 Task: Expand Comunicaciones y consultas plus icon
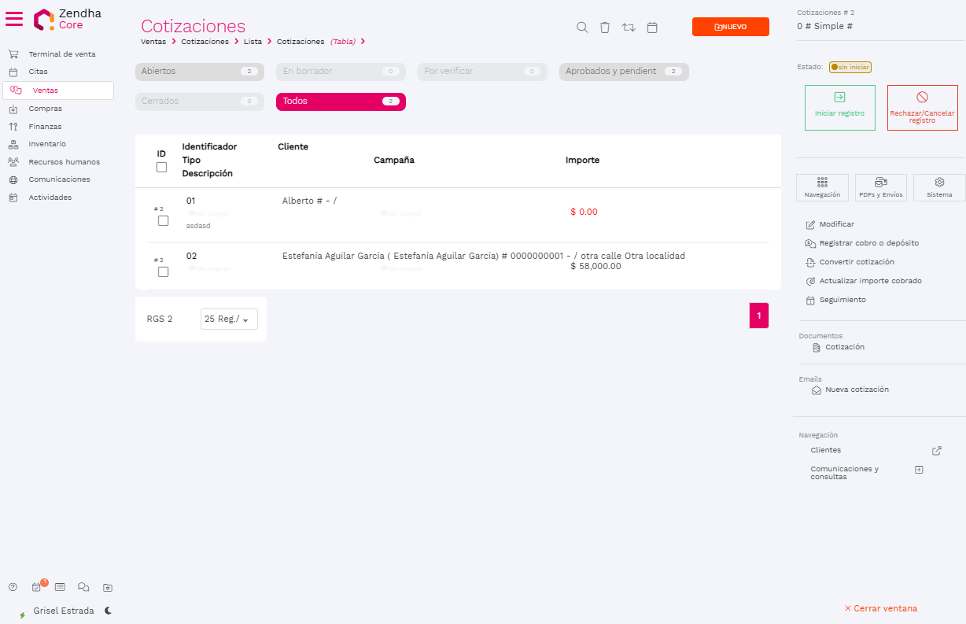(919, 470)
